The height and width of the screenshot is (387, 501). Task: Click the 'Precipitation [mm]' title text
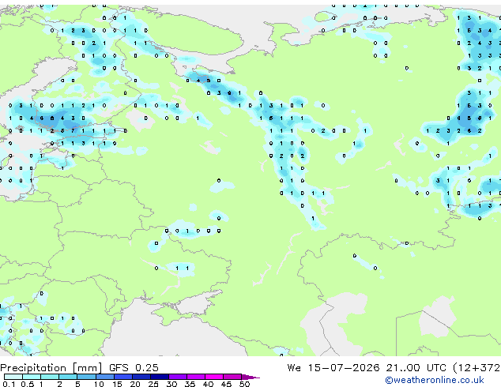point(51,368)
